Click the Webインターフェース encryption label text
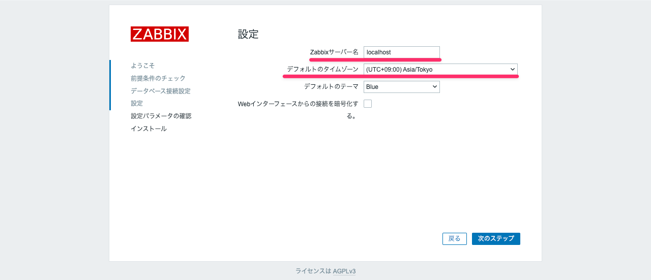Viewport: 651px width, 280px height. (x=298, y=110)
